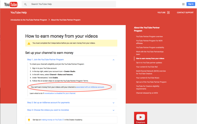Open Your content & YouTube Music
197x124 pixels.
pyautogui.click(x=148, y=78)
